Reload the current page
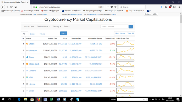 click(x=11, y=7)
